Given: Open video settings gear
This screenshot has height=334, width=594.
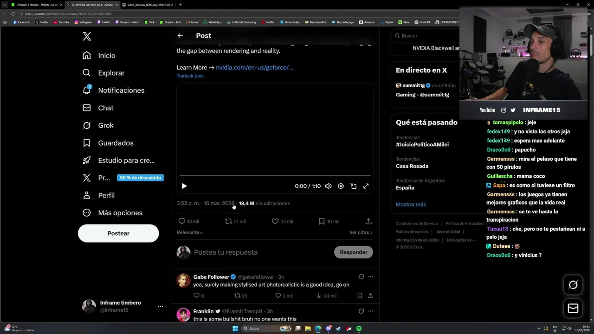Looking at the screenshot, I should tap(341, 186).
